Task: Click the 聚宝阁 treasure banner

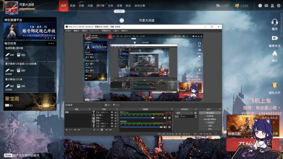Action: [x=30, y=102]
